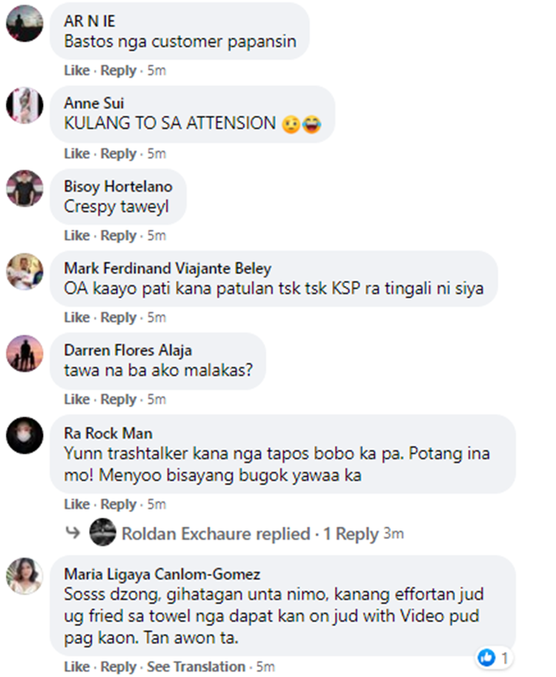Like Darren Flores Alaja's comment
The image size is (556, 677).
click(x=77, y=399)
